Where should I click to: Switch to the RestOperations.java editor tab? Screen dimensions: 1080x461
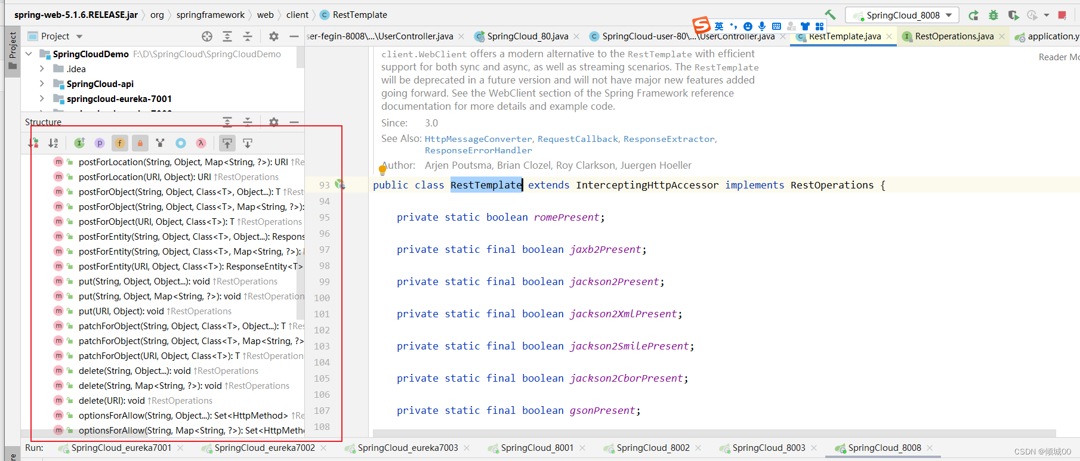point(954,36)
